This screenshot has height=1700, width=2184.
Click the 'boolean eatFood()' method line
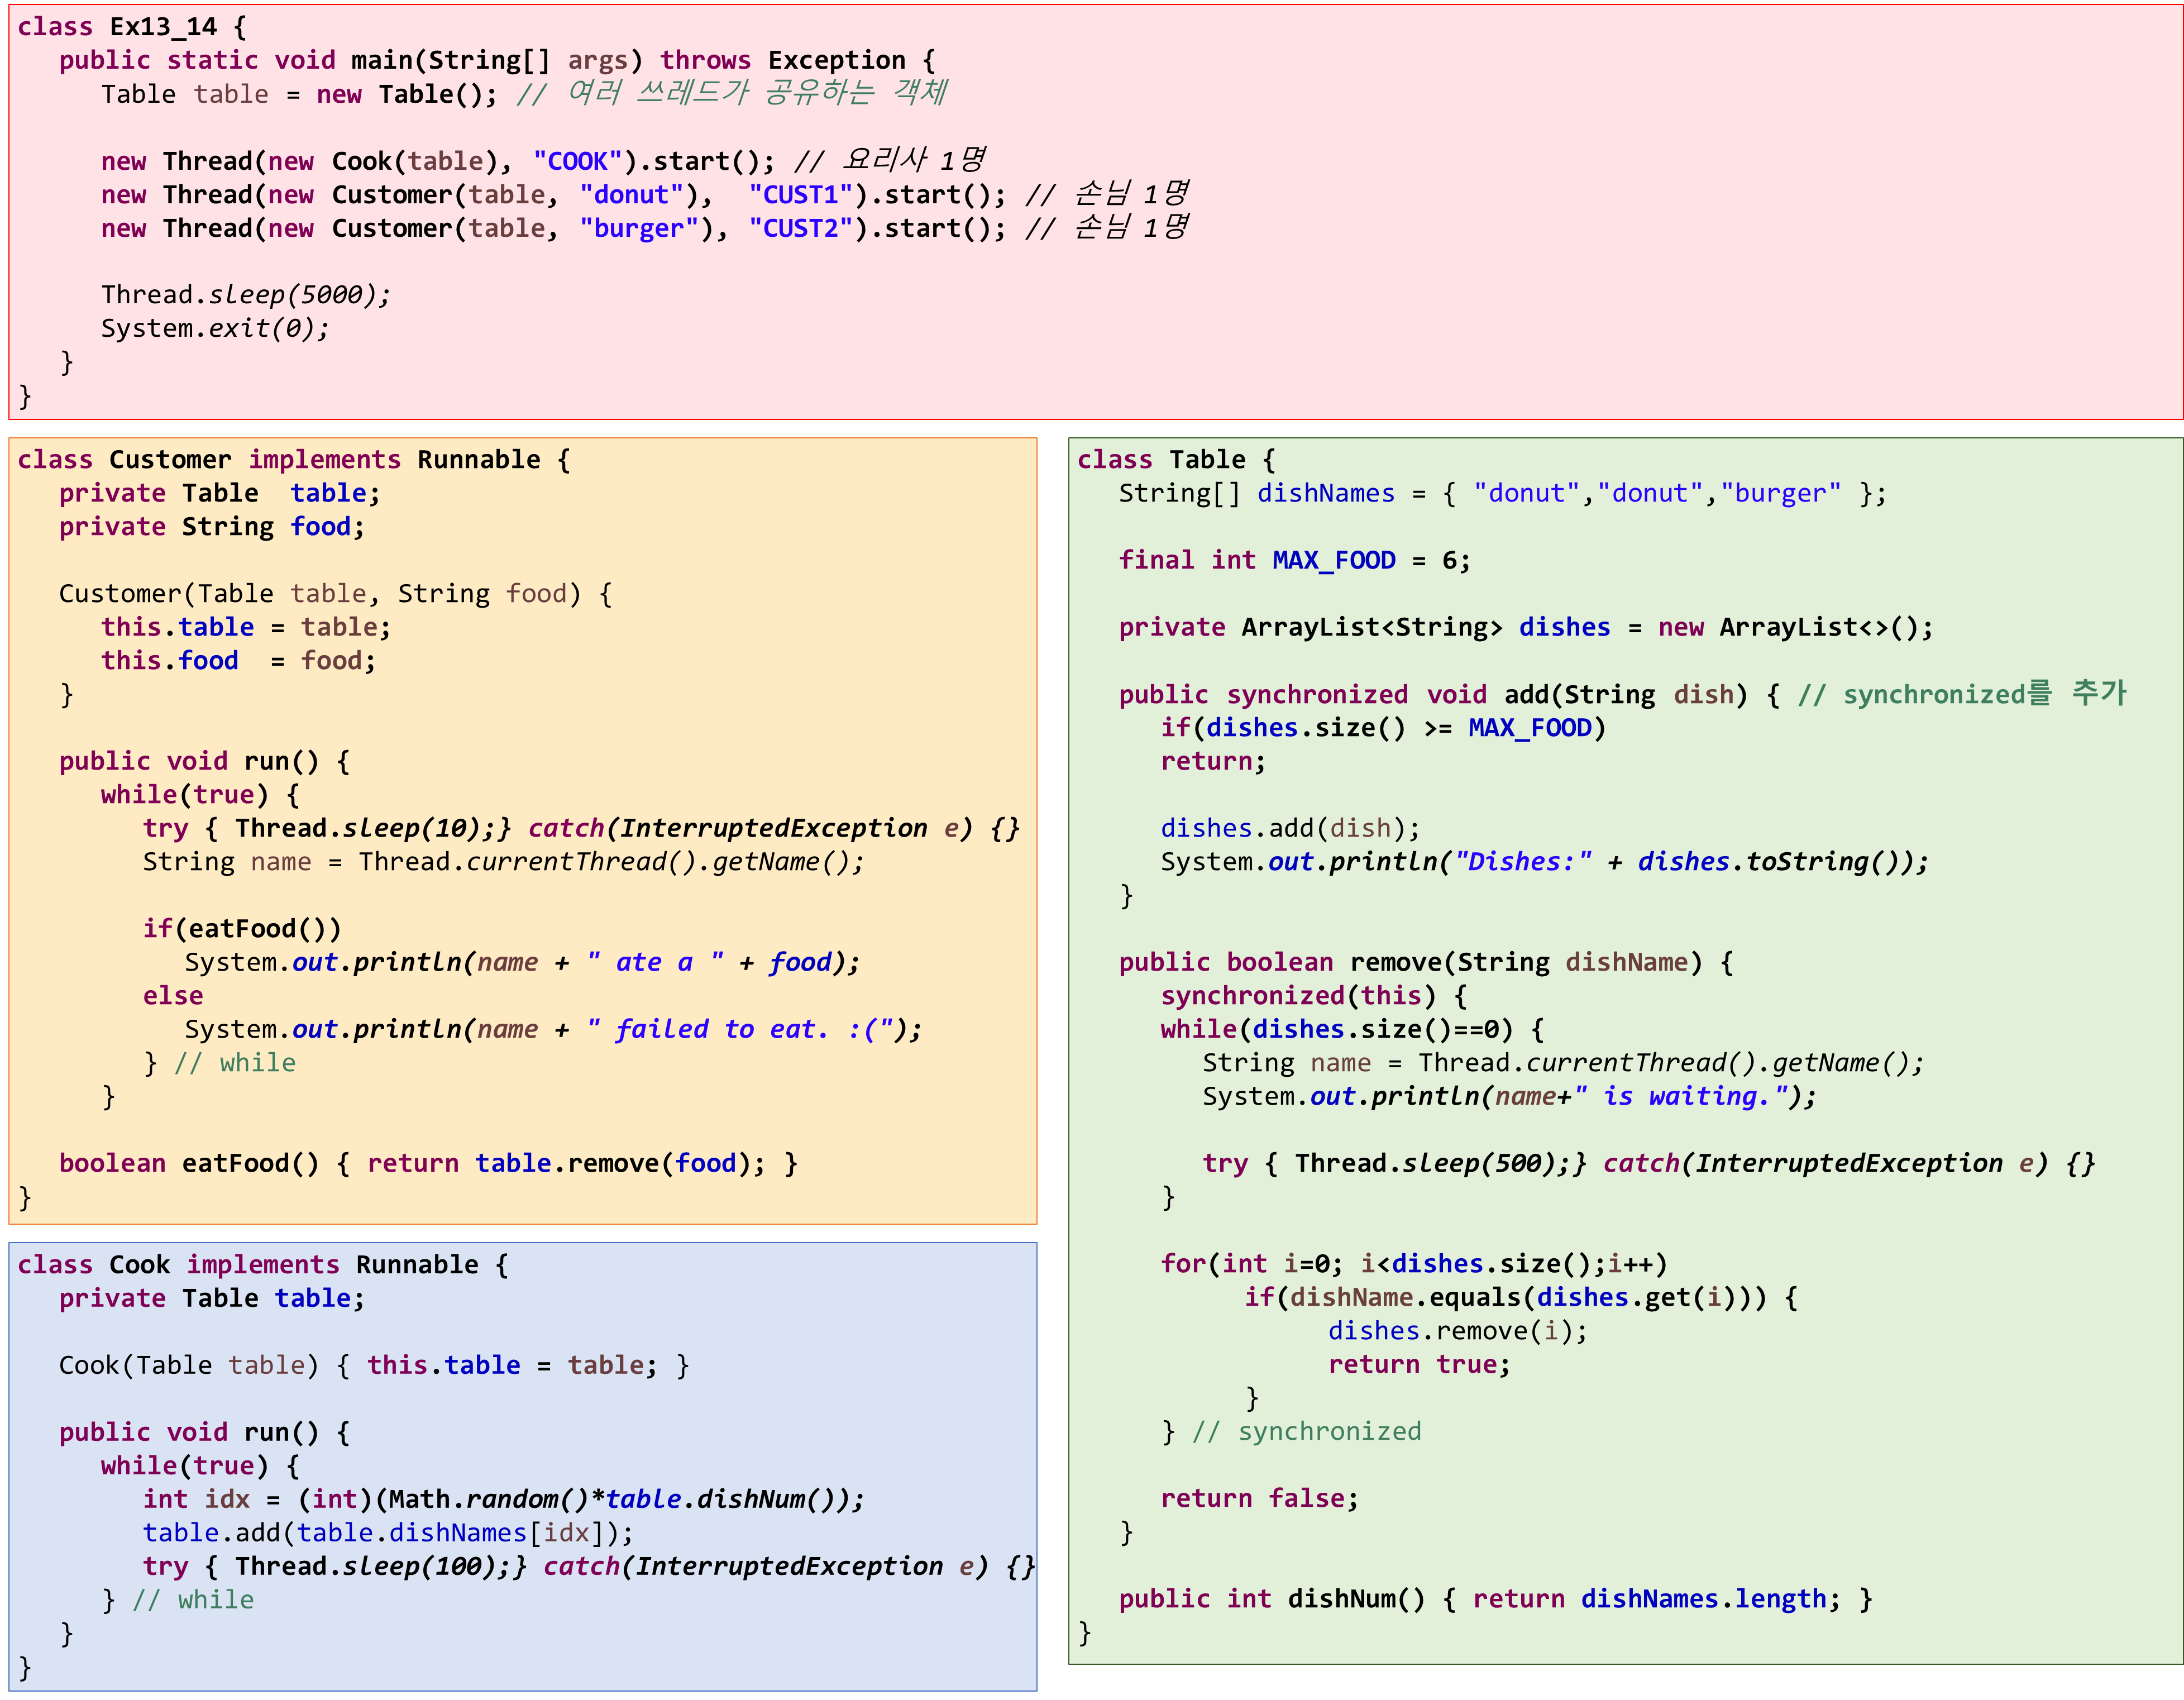pyautogui.click(x=428, y=1164)
